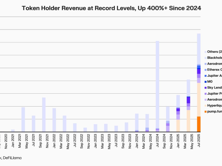Click the Jul 2024 axis label
222x166 pixels.
158,141
